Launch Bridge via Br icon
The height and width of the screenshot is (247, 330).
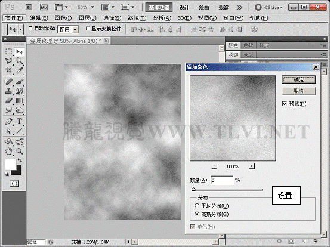click(29, 7)
